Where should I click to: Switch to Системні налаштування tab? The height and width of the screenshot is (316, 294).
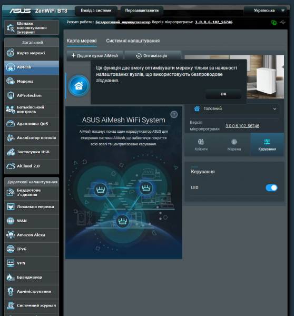tap(133, 41)
